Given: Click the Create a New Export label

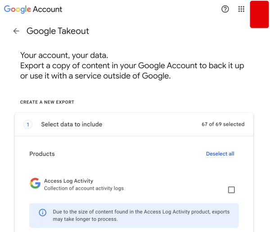Looking at the screenshot, I should (47, 102).
